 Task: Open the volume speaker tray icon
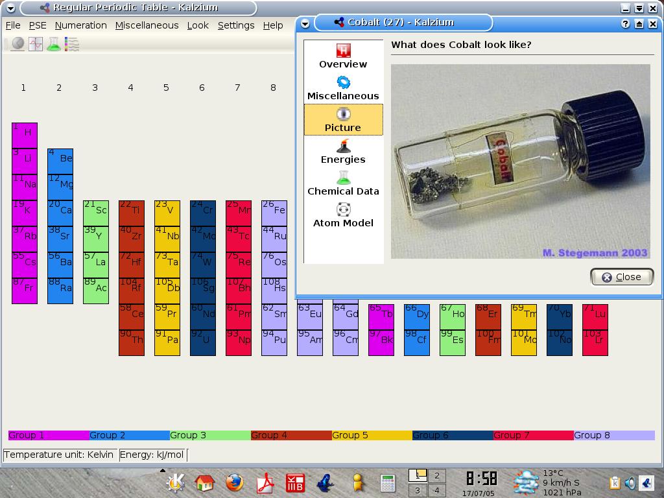630,482
